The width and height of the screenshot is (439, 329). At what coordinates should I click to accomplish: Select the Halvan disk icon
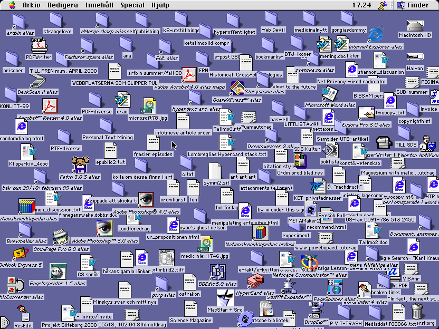click(x=415, y=57)
